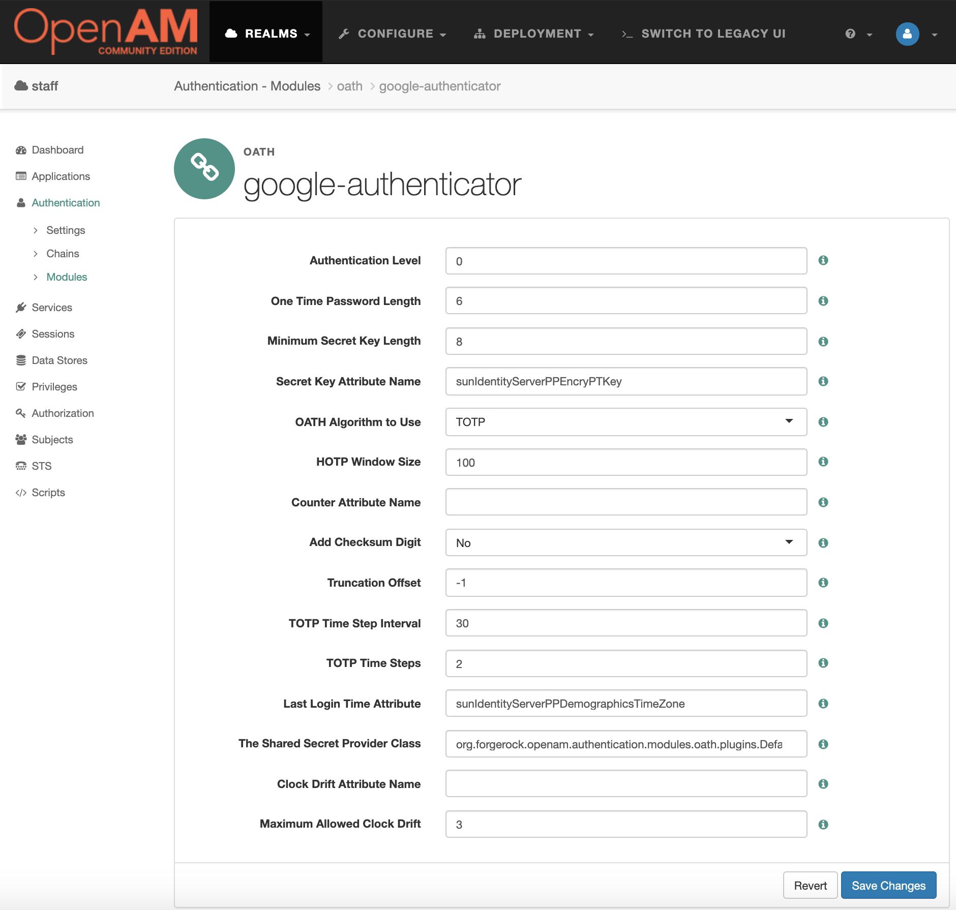Image resolution: width=956 pixels, height=910 pixels.
Task: Go to Applications in the sidebar
Action: click(53, 176)
